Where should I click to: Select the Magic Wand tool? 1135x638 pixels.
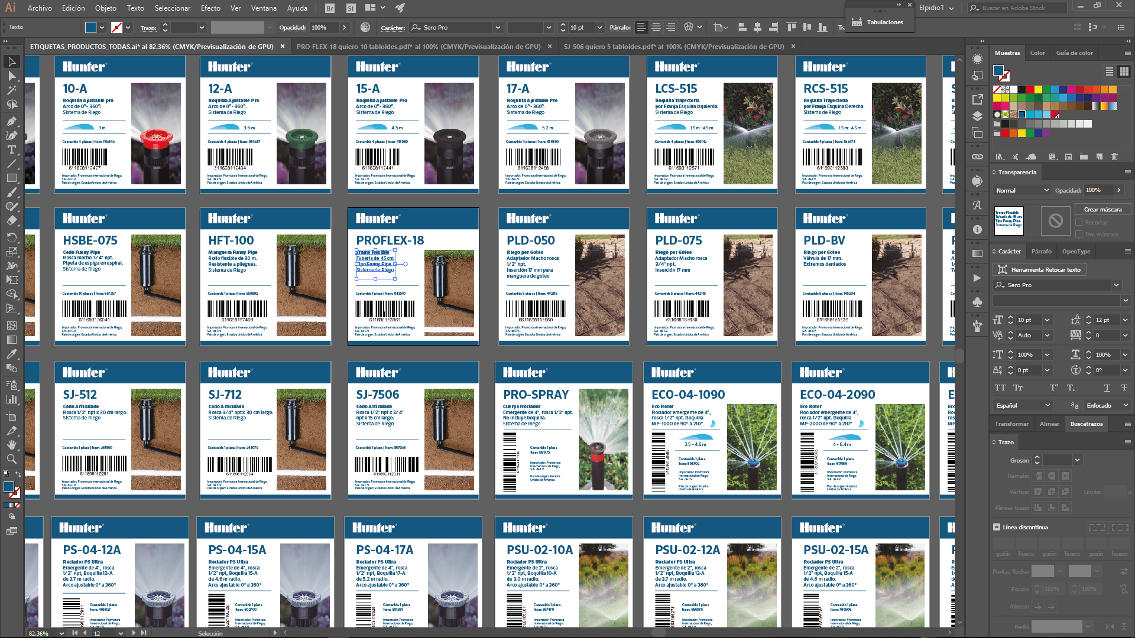coord(12,90)
